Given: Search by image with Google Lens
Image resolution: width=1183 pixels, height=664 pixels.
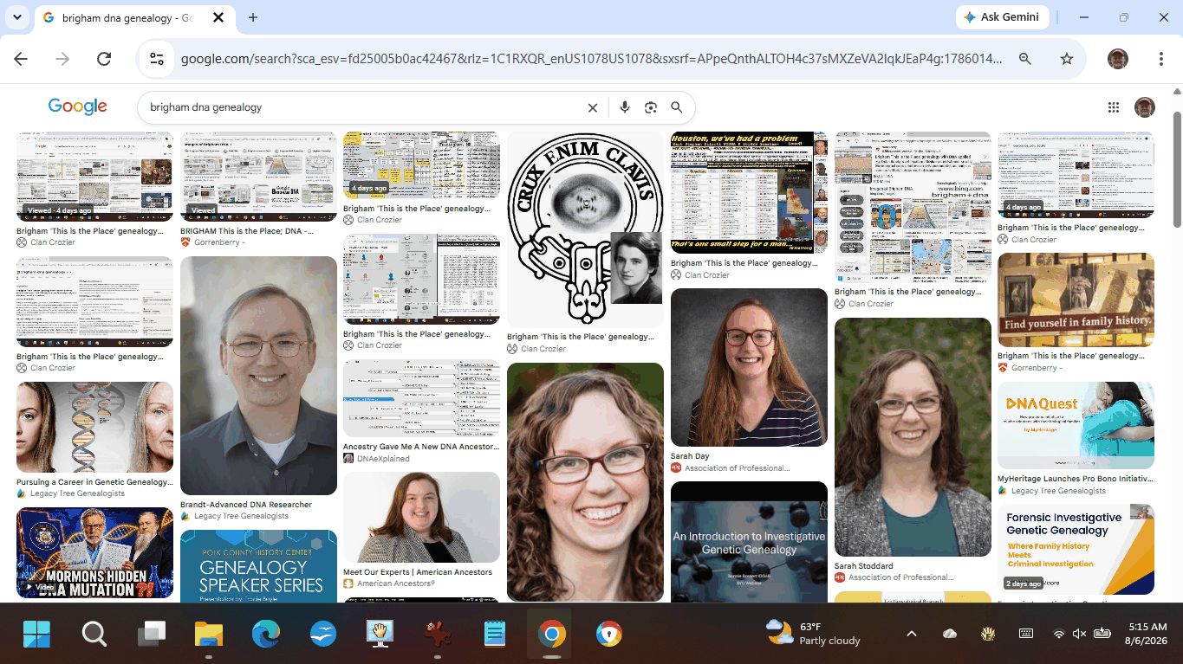Looking at the screenshot, I should point(651,107).
